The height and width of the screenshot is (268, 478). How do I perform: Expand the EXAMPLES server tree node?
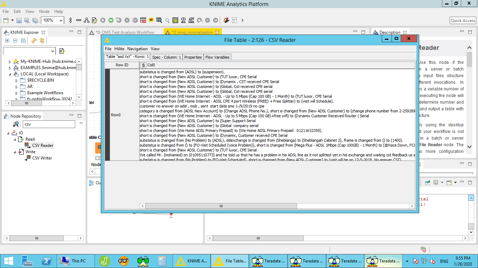pyautogui.click(x=10, y=68)
